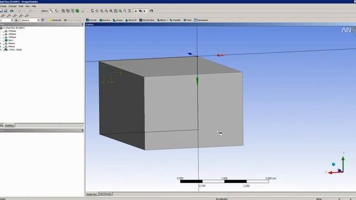356x200 pixels.
Task: Click the second edge display icon in second toolbar row
Action: tap(9, 16)
